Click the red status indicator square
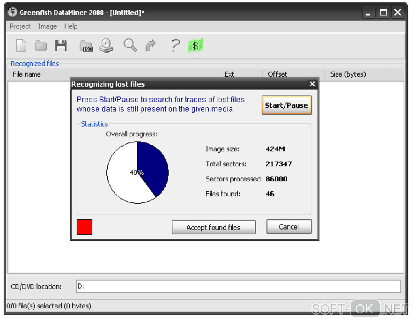This screenshot has height=319, width=413. click(x=84, y=227)
